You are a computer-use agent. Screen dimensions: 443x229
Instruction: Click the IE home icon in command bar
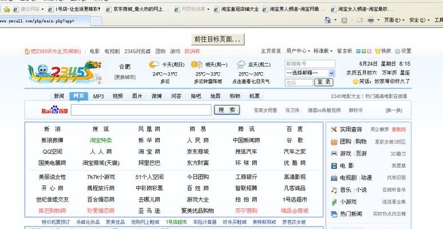328,20
